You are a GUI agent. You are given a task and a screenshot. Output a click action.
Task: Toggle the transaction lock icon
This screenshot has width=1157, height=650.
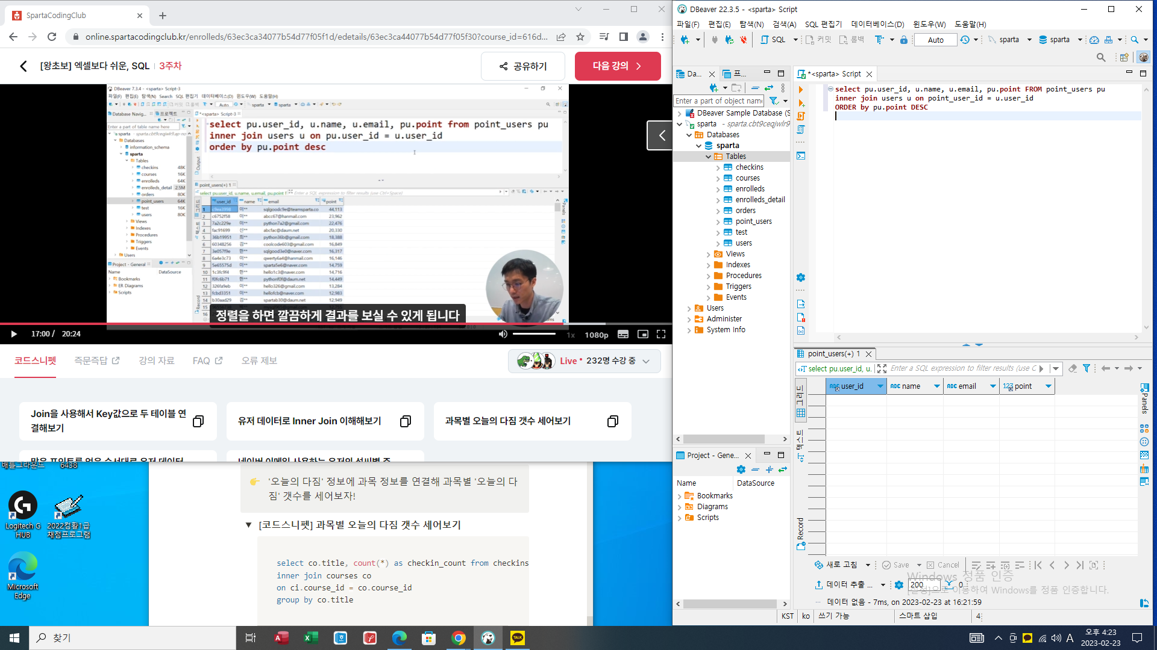click(903, 40)
